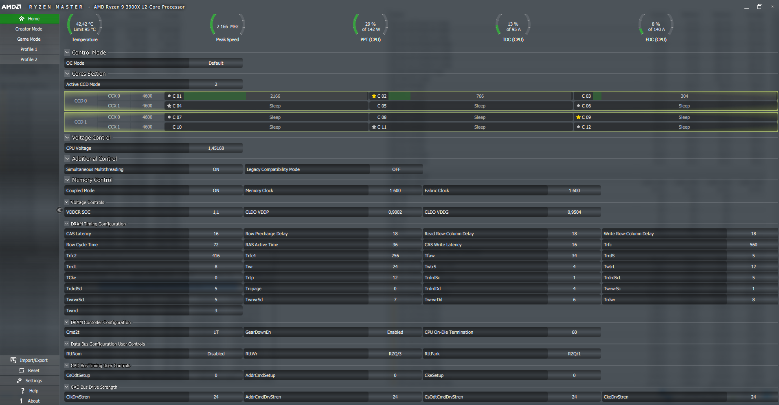Click the gold star on core C 09
Viewport: 779px width, 405px height.
(x=578, y=117)
